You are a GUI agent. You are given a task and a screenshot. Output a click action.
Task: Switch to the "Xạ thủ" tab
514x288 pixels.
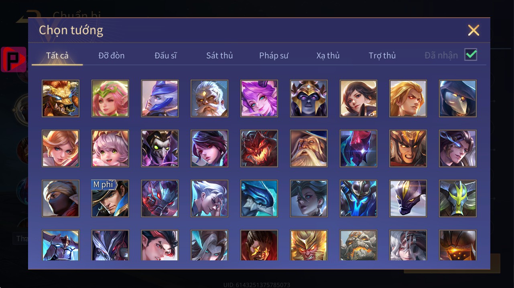tap(328, 55)
